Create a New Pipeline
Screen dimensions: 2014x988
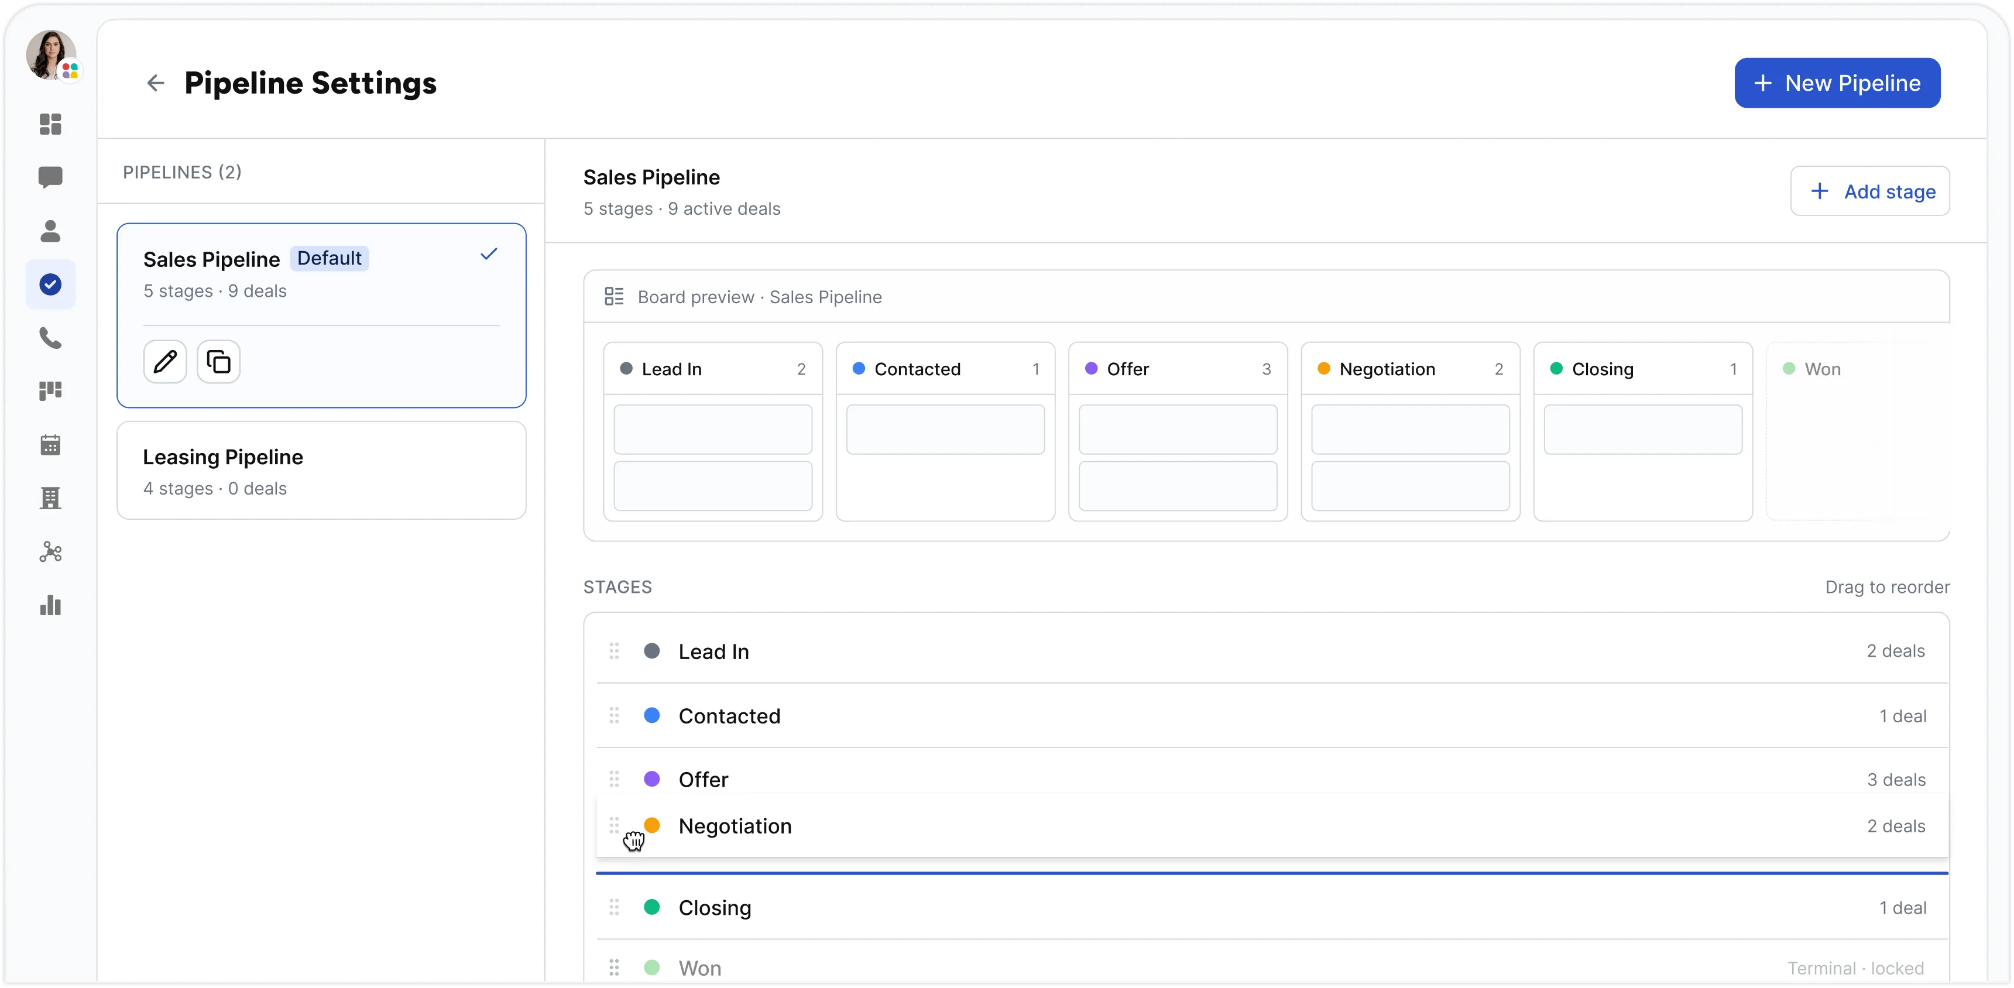click(1837, 83)
